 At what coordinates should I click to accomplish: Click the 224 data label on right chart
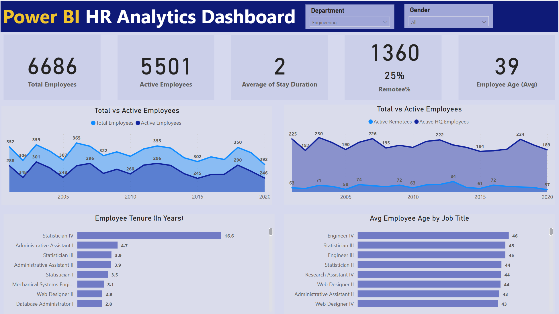coord(520,134)
